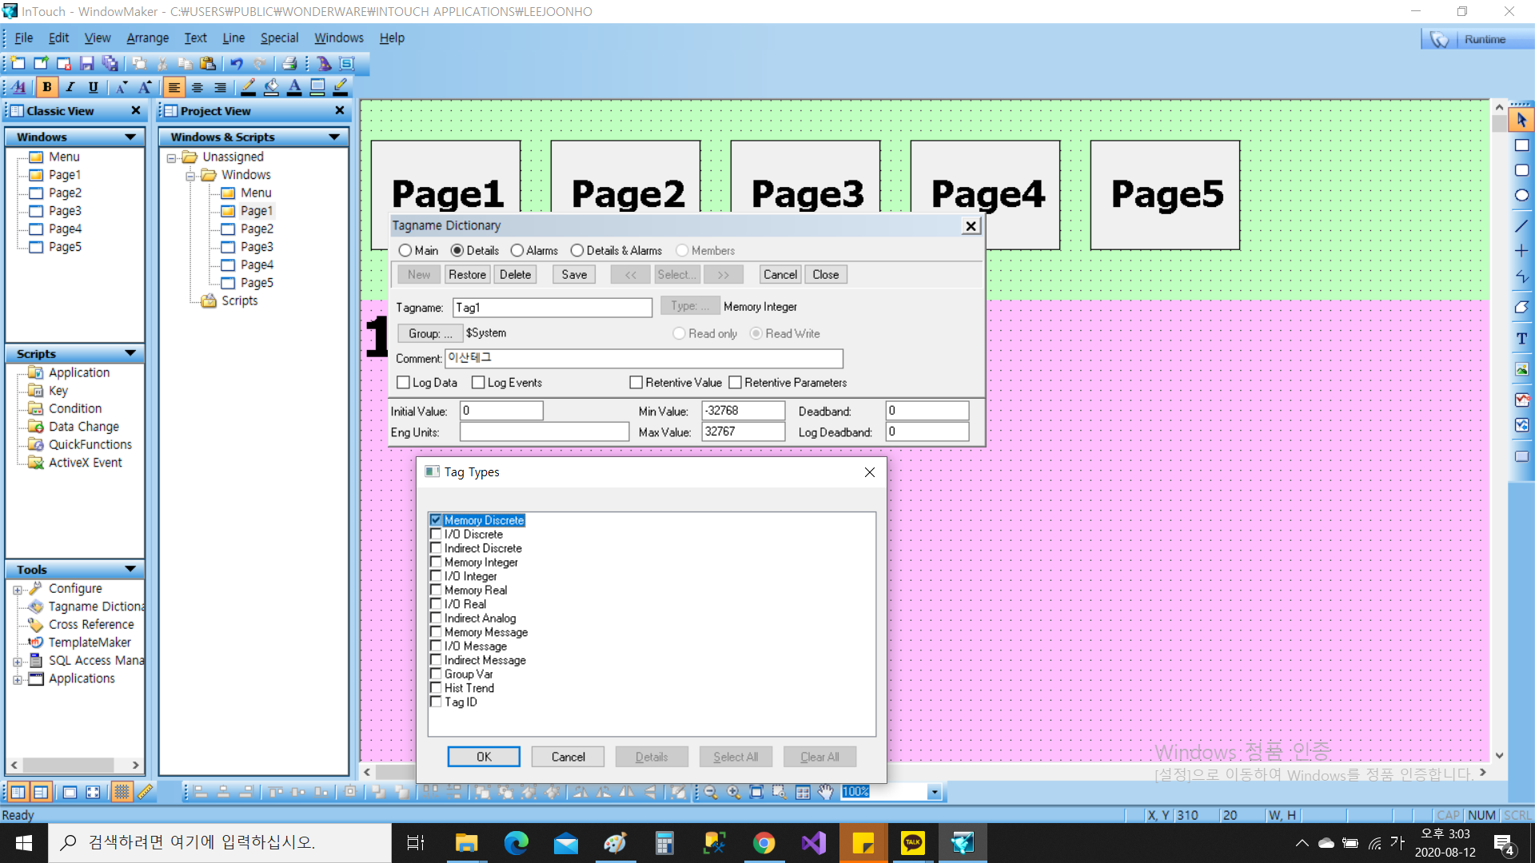Image resolution: width=1535 pixels, height=863 pixels.
Task: Click the Save Window toolbar icon
Action: click(x=87, y=64)
